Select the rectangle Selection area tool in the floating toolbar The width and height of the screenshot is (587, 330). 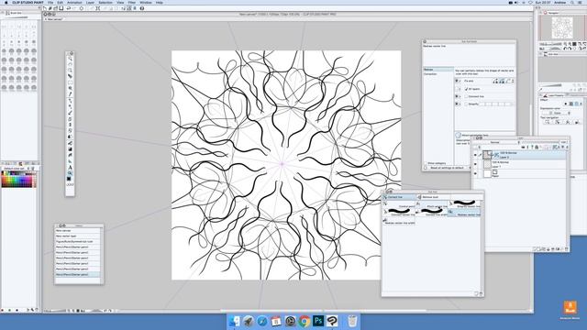(x=70, y=82)
